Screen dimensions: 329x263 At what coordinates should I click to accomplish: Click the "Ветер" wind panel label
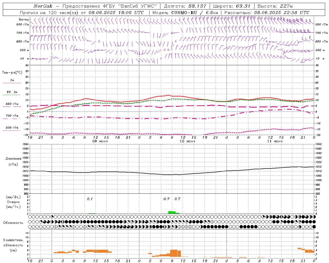click(24, 20)
